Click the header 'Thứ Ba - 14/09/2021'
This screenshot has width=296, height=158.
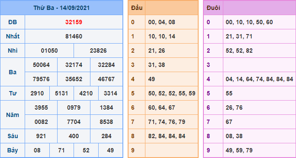tap(61, 8)
